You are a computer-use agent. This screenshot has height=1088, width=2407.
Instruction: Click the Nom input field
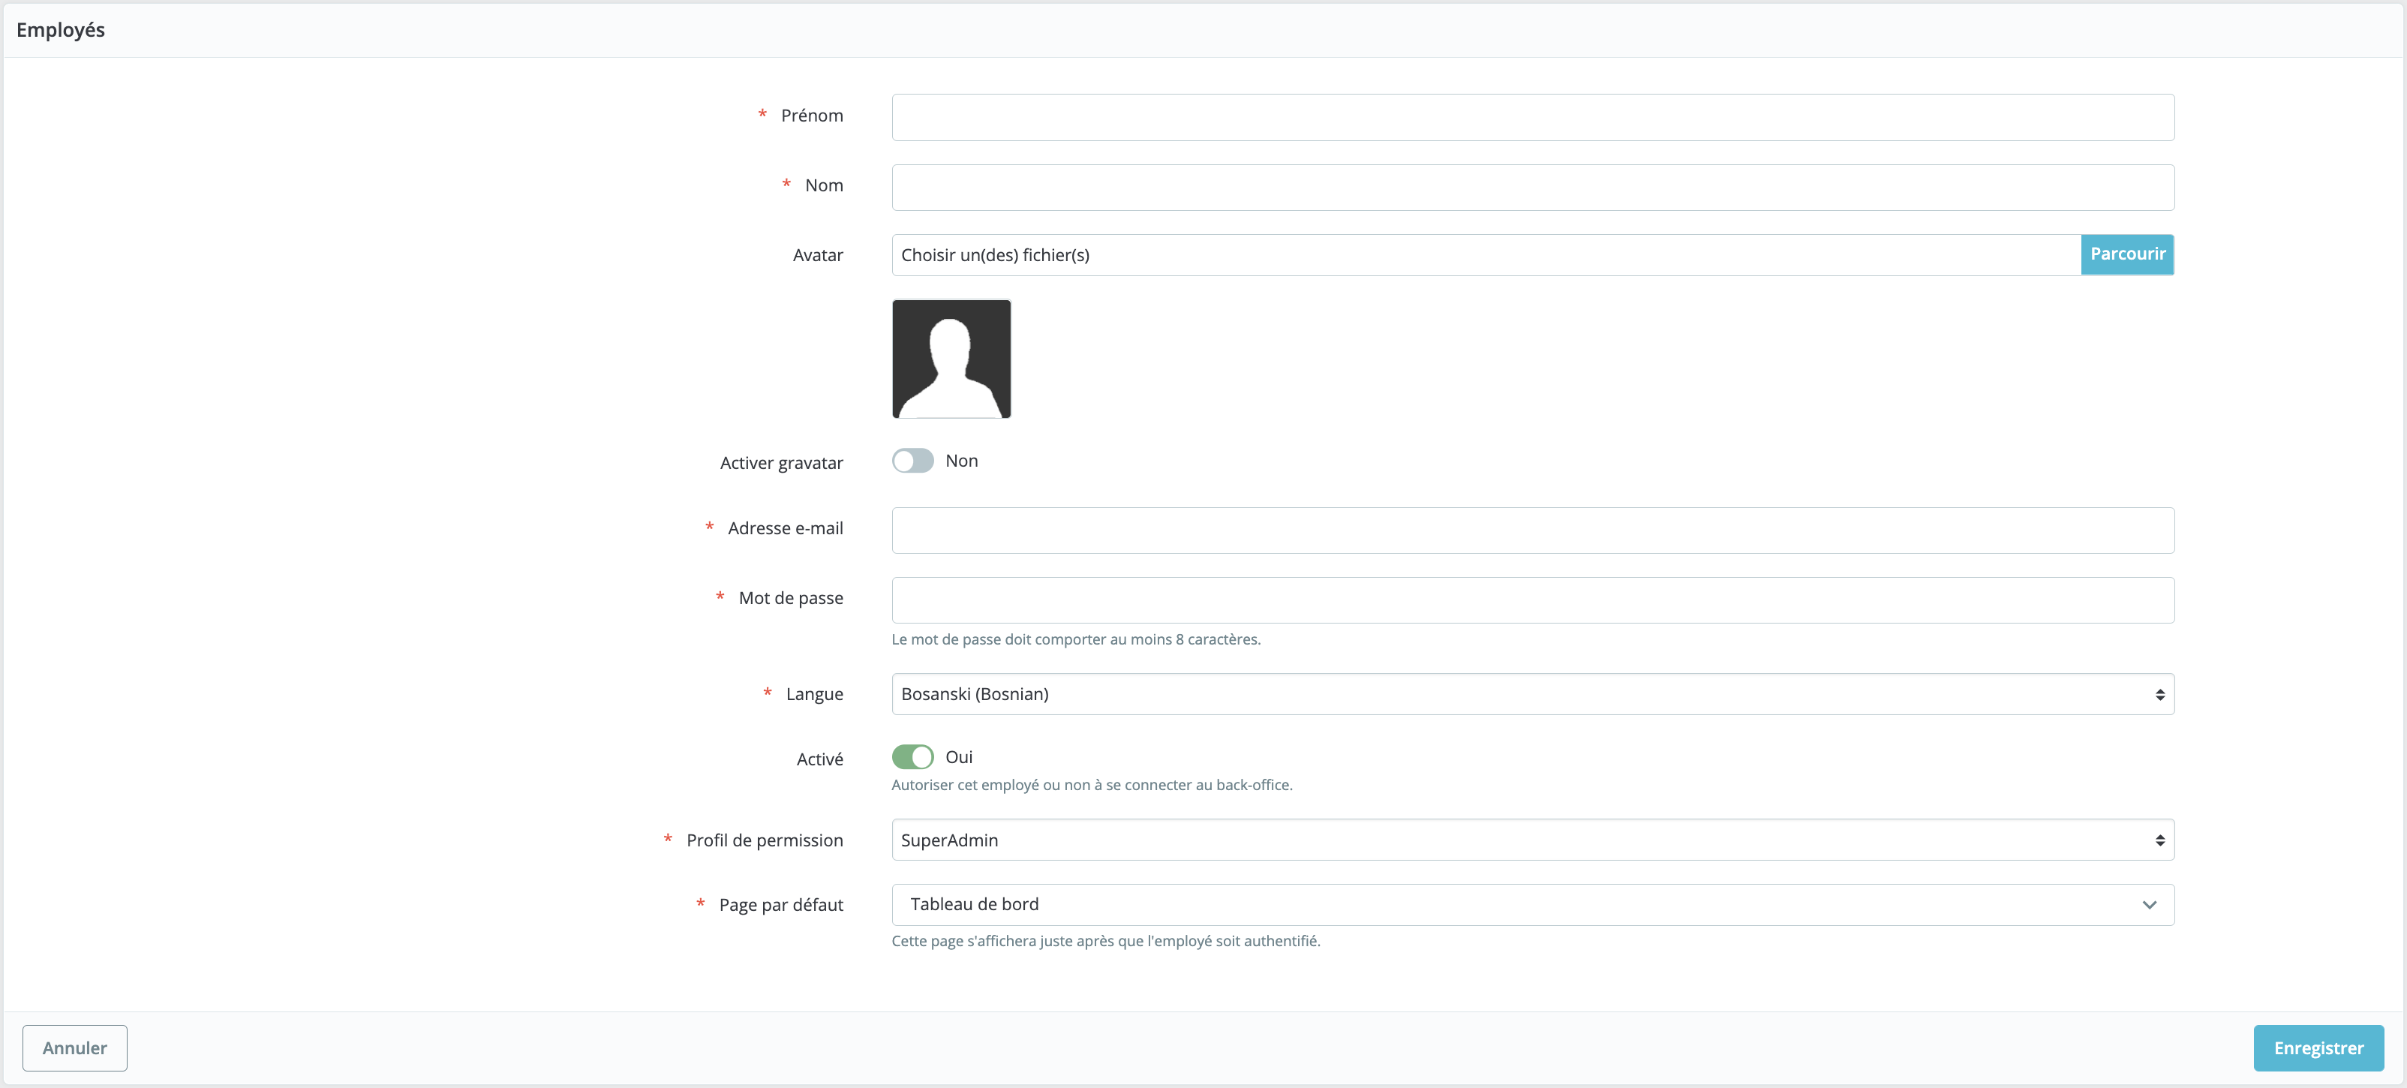point(1532,187)
